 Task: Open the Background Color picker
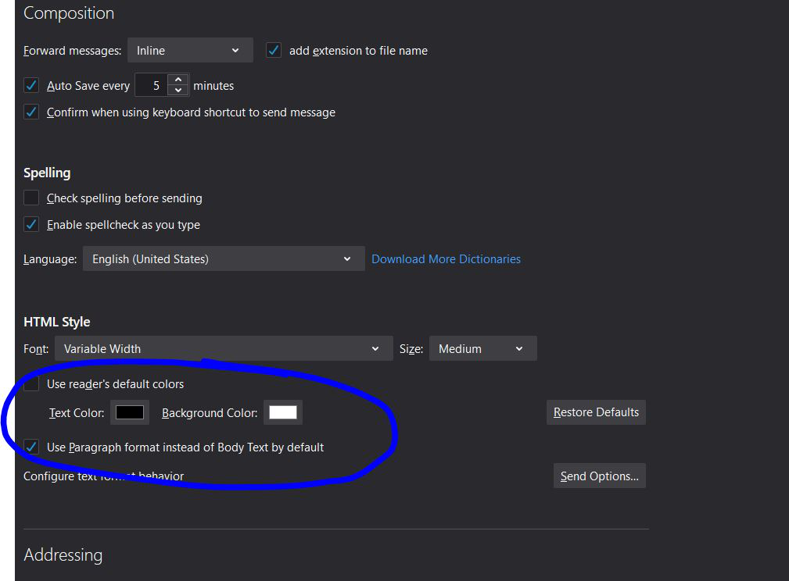pos(282,412)
